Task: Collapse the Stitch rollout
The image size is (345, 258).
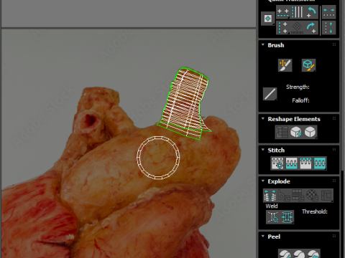Action: (x=263, y=150)
